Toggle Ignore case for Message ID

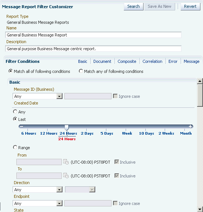coord(115,96)
